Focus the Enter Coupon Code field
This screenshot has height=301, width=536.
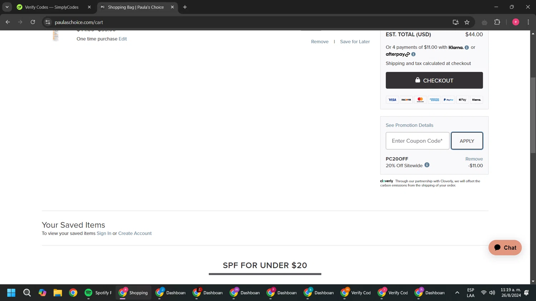coord(417,141)
